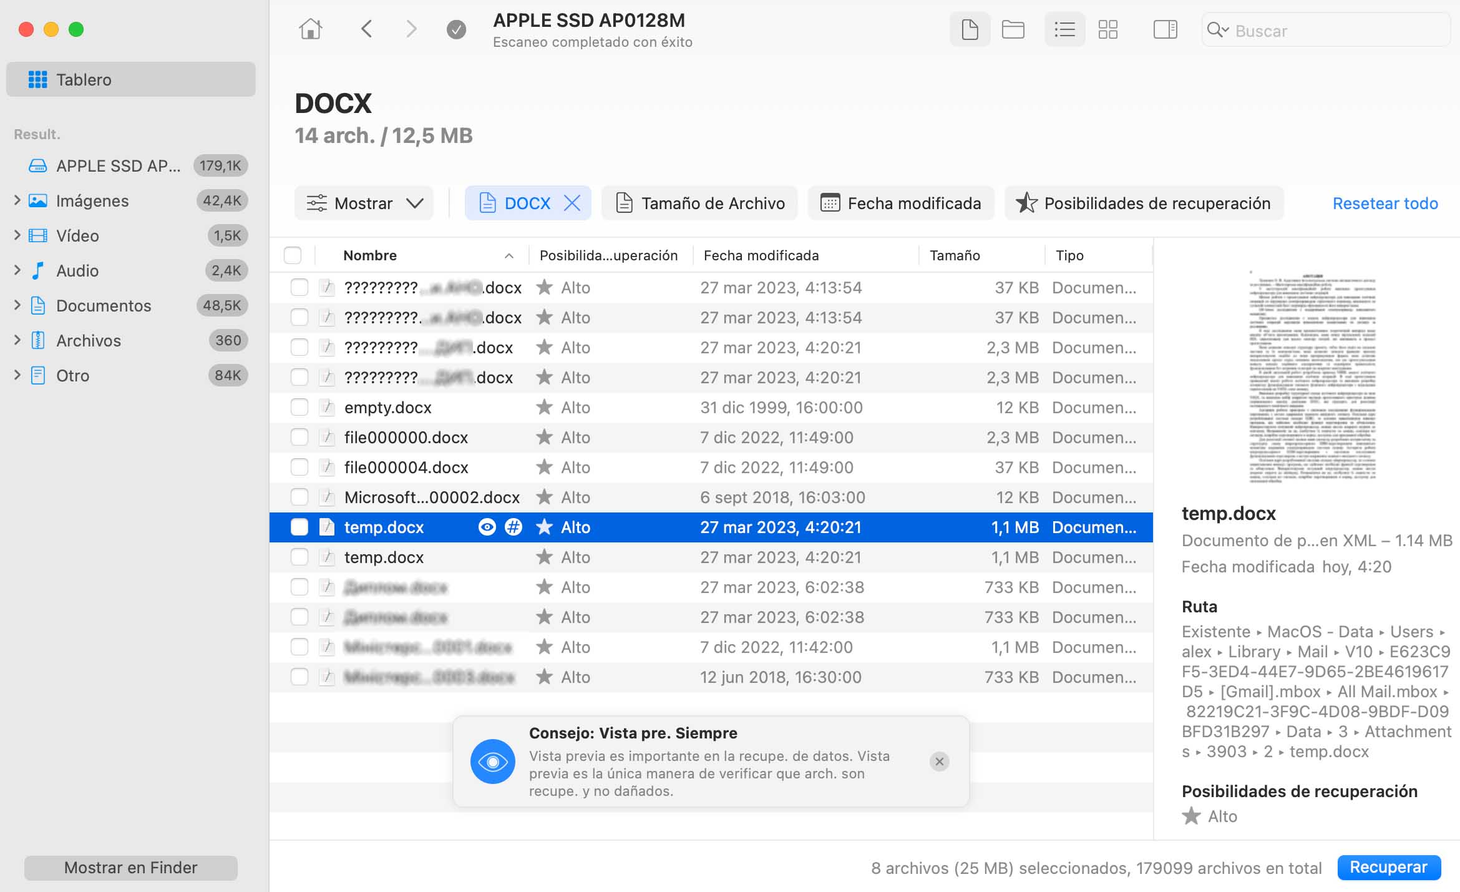Select the list view icon
Image resolution: width=1460 pixels, height=892 pixels.
tap(1064, 29)
